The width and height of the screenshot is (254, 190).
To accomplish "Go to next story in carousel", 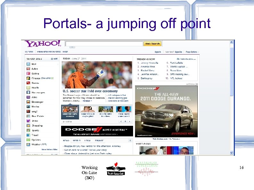I will [130, 121].
